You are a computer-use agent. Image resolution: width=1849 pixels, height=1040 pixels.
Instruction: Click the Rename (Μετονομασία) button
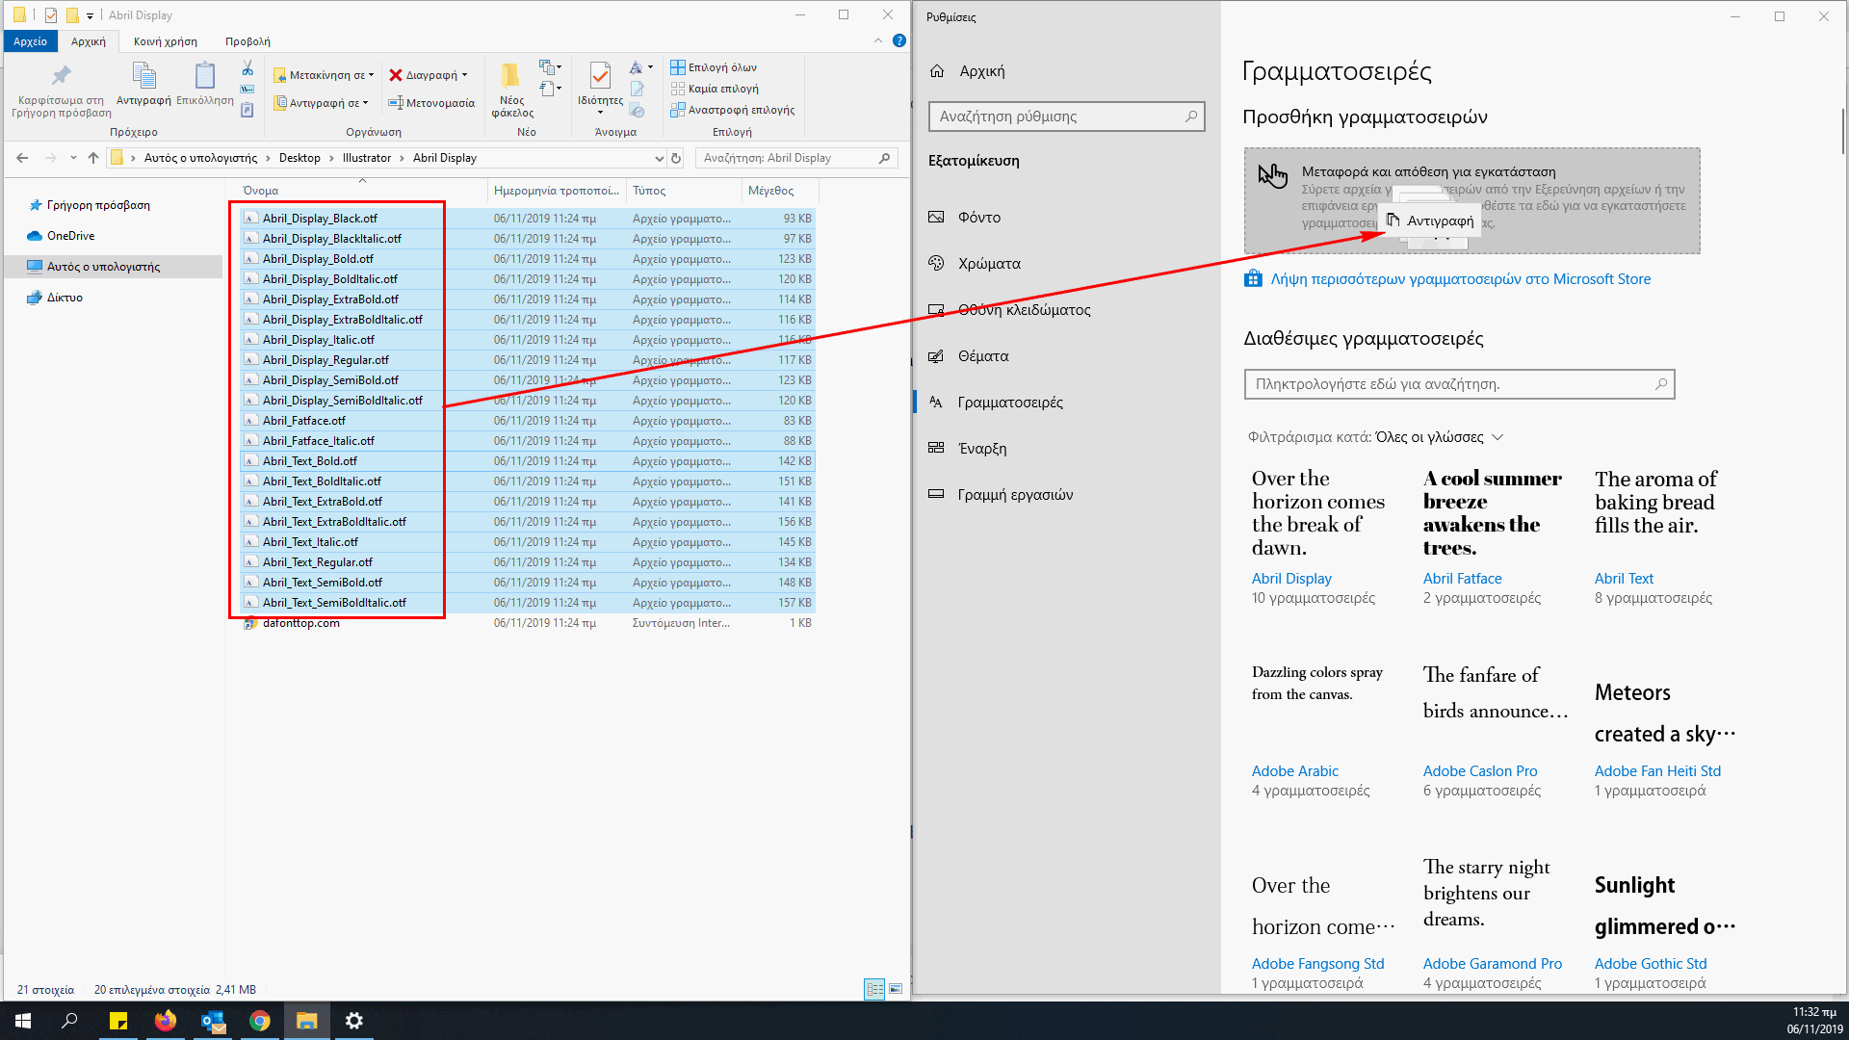[x=431, y=103]
